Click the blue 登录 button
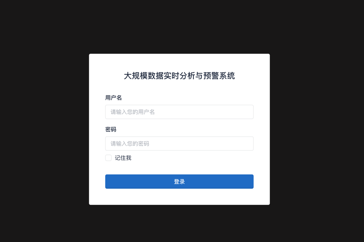The image size is (364, 242). pyautogui.click(x=179, y=181)
